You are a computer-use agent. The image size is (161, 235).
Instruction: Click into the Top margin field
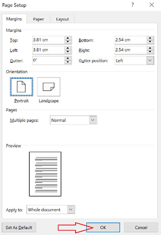[49, 40]
